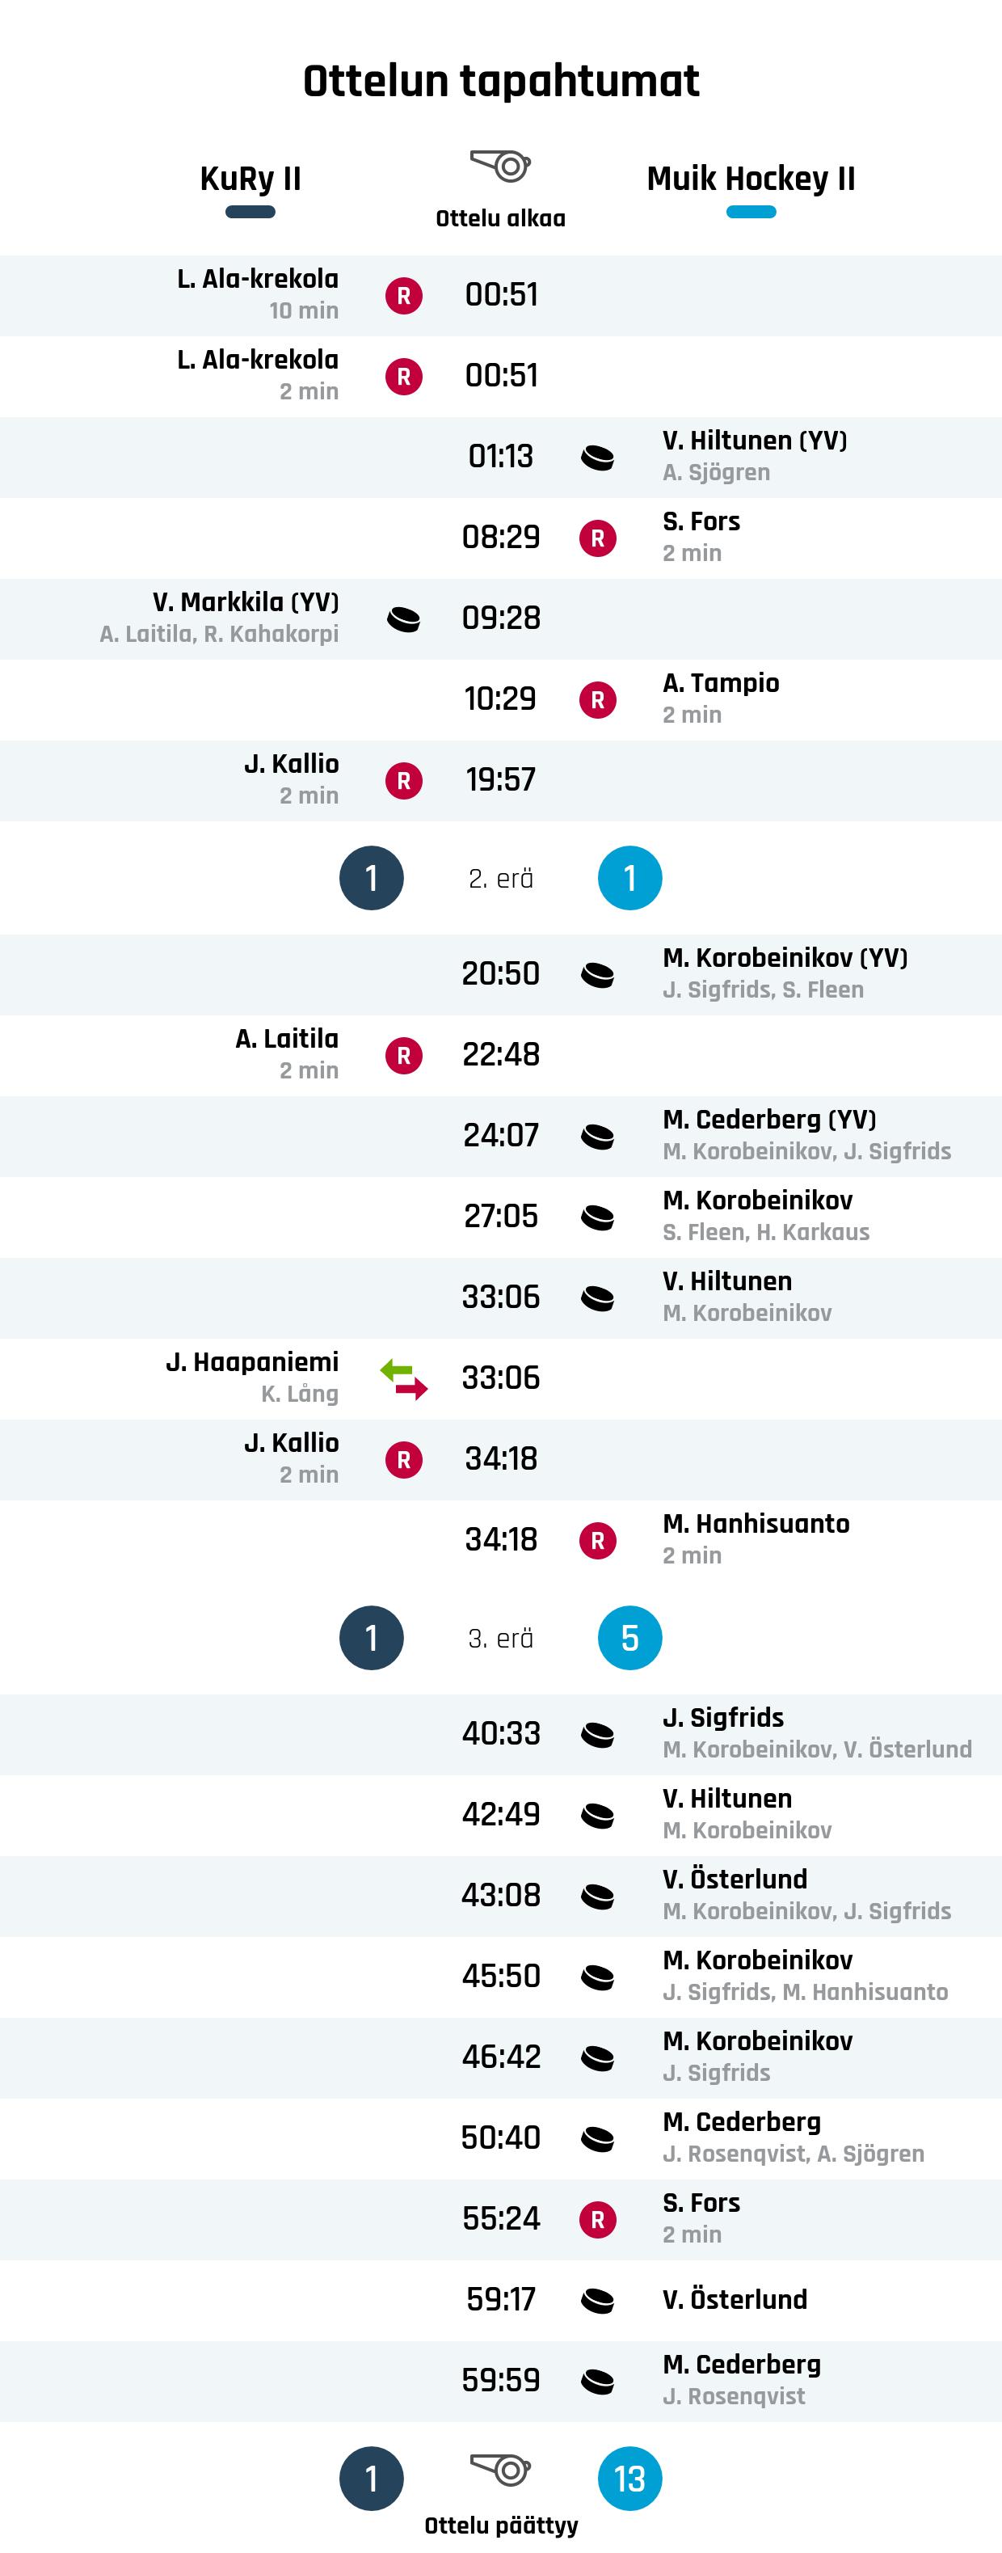The width and height of the screenshot is (1002, 2553).
Task: Click the 2. erä period divider label
Action: [500, 878]
